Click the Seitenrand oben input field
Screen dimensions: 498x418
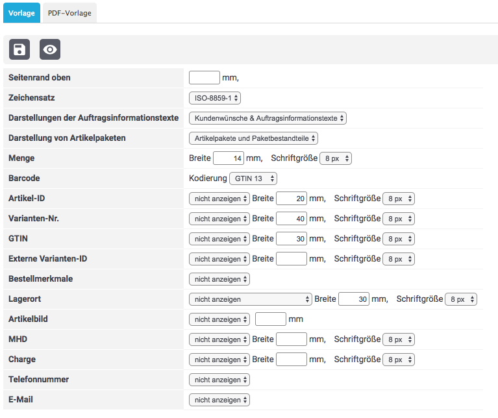coord(204,78)
